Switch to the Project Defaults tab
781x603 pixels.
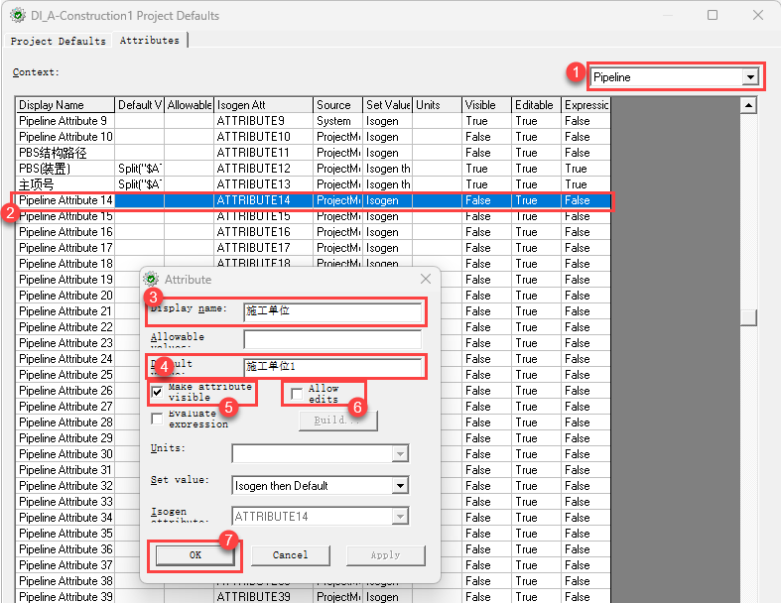pyautogui.click(x=58, y=41)
